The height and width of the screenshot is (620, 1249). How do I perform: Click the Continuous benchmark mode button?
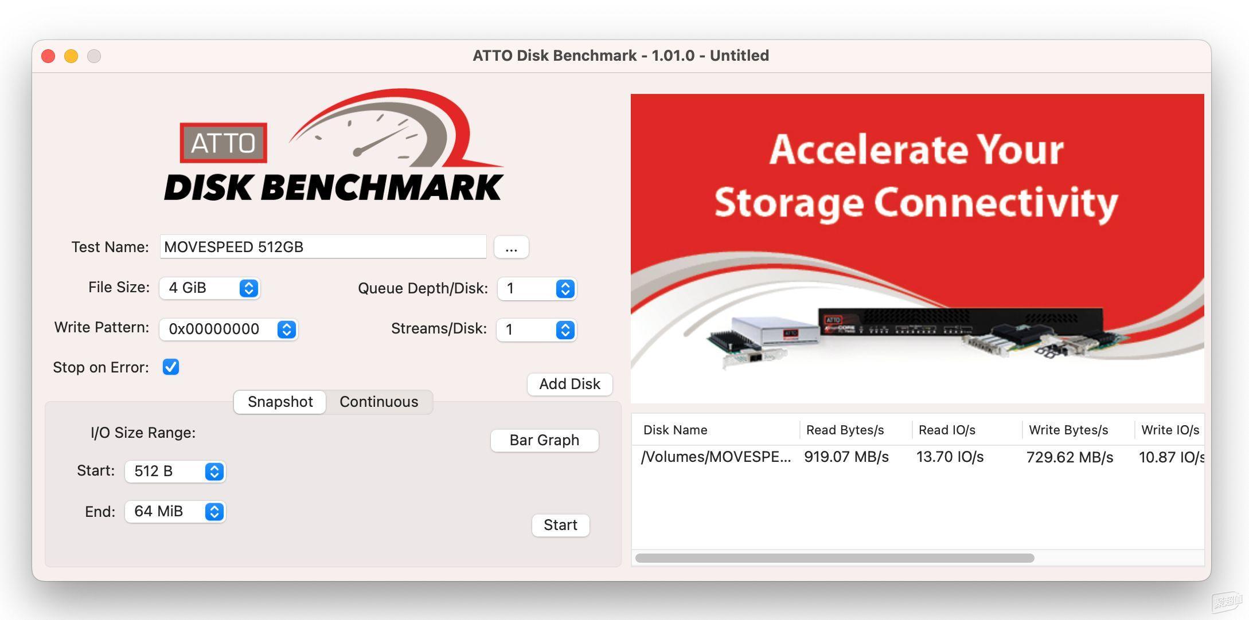pyautogui.click(x=378, y=401)
